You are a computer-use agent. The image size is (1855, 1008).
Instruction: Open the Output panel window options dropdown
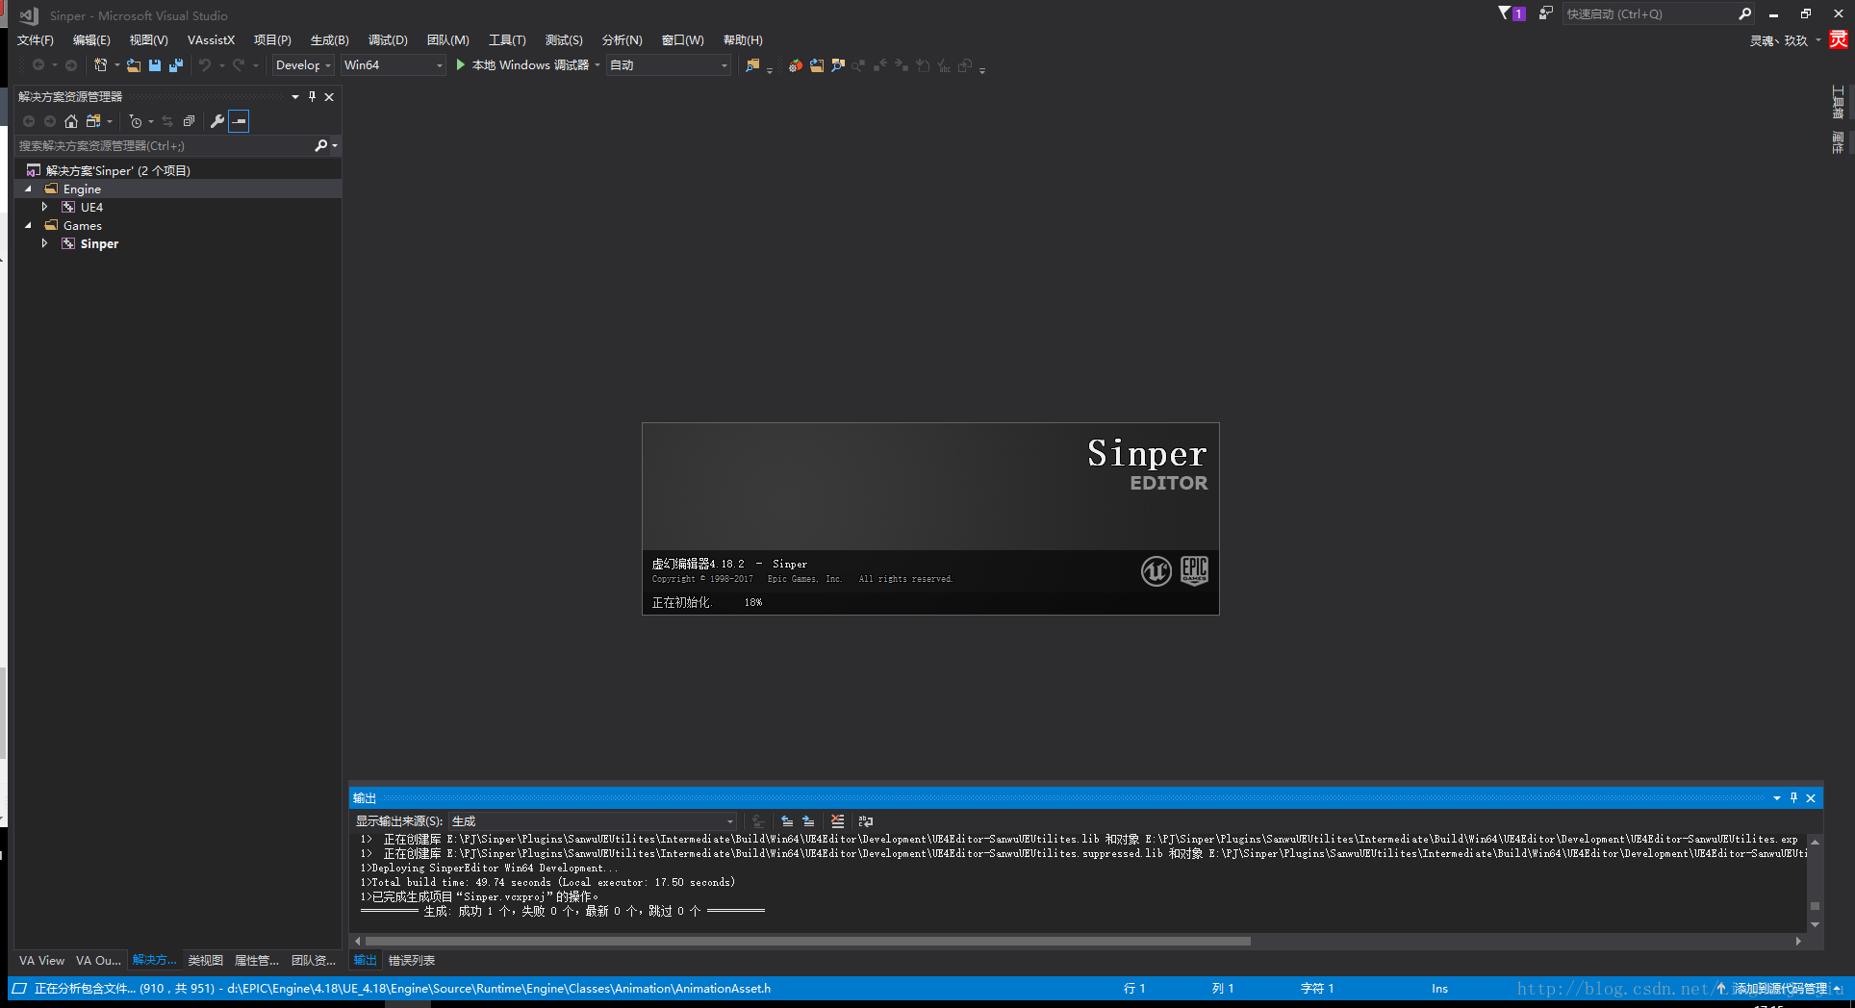(1777, 797)
